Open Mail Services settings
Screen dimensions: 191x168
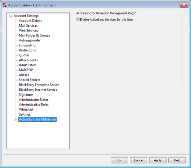(28, 26)
